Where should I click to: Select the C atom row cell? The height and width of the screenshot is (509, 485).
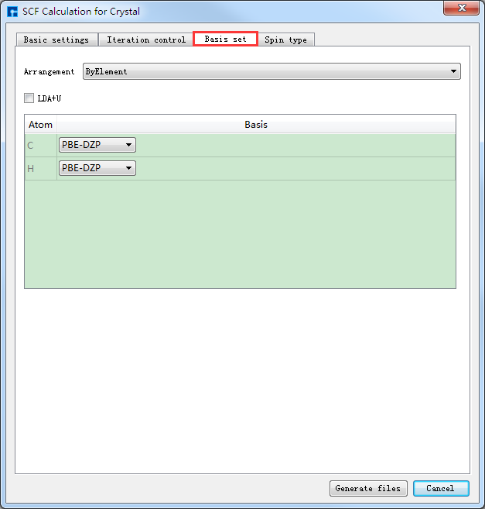[x=40, y=146]
